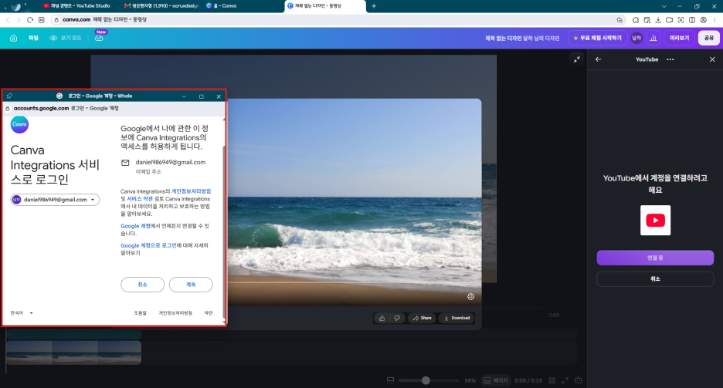The width and height of the screenshot is (723, 388).
Task: Click the timeline thumbnail view icon left of zoom slider
Action: click(390, 380)
